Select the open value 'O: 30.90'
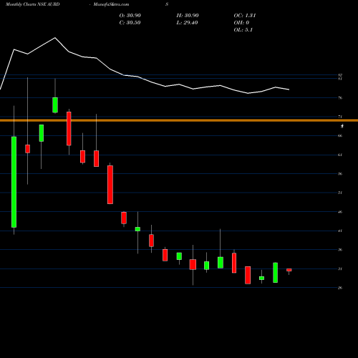Viewport: 358px width, 358px height. [x=130, y=15]
